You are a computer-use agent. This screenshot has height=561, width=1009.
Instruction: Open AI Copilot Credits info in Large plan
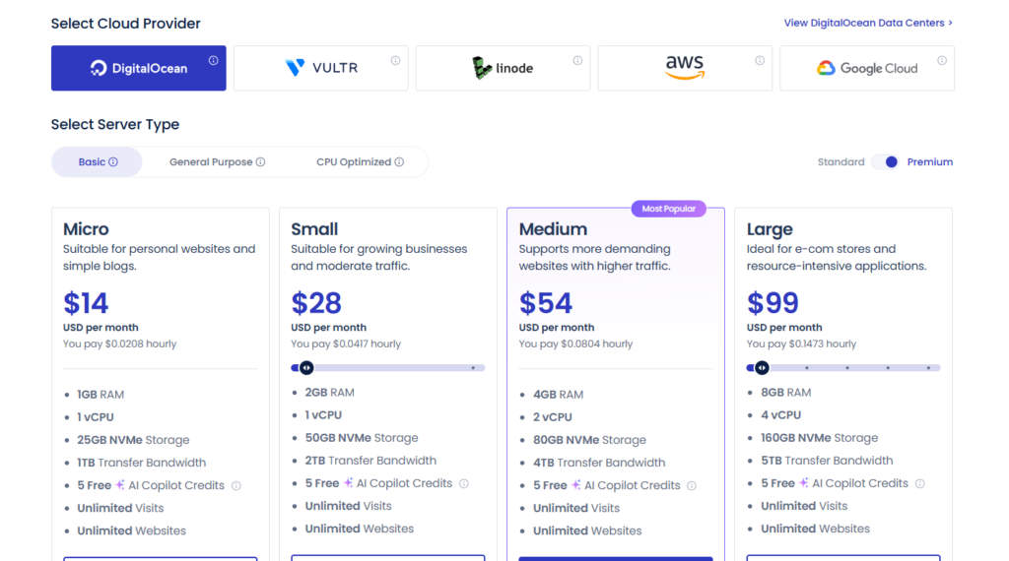919,483
